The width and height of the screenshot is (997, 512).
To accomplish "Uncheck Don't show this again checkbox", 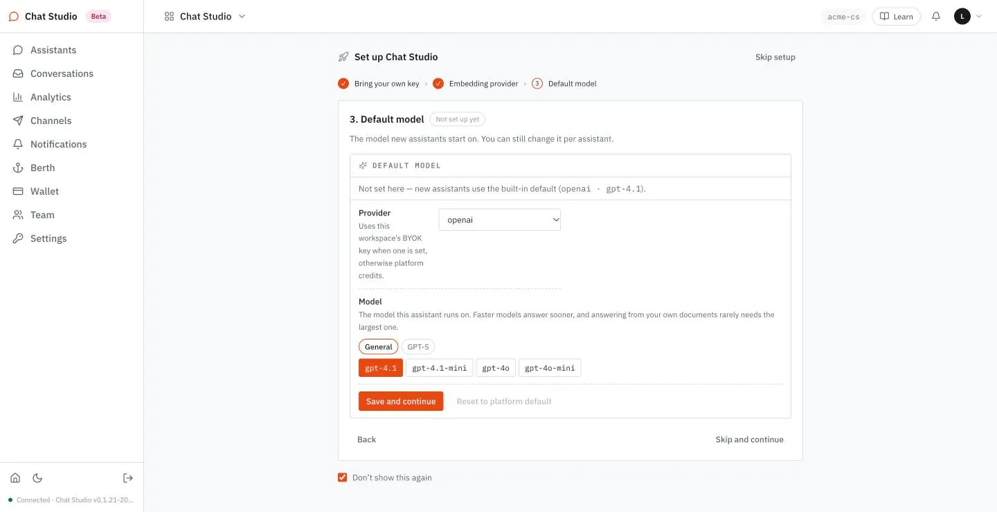I will tap(342, 477).
